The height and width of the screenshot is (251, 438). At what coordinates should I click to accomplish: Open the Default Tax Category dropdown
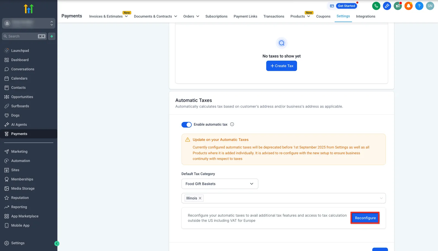pyautogui.click(x=220, y=184)
